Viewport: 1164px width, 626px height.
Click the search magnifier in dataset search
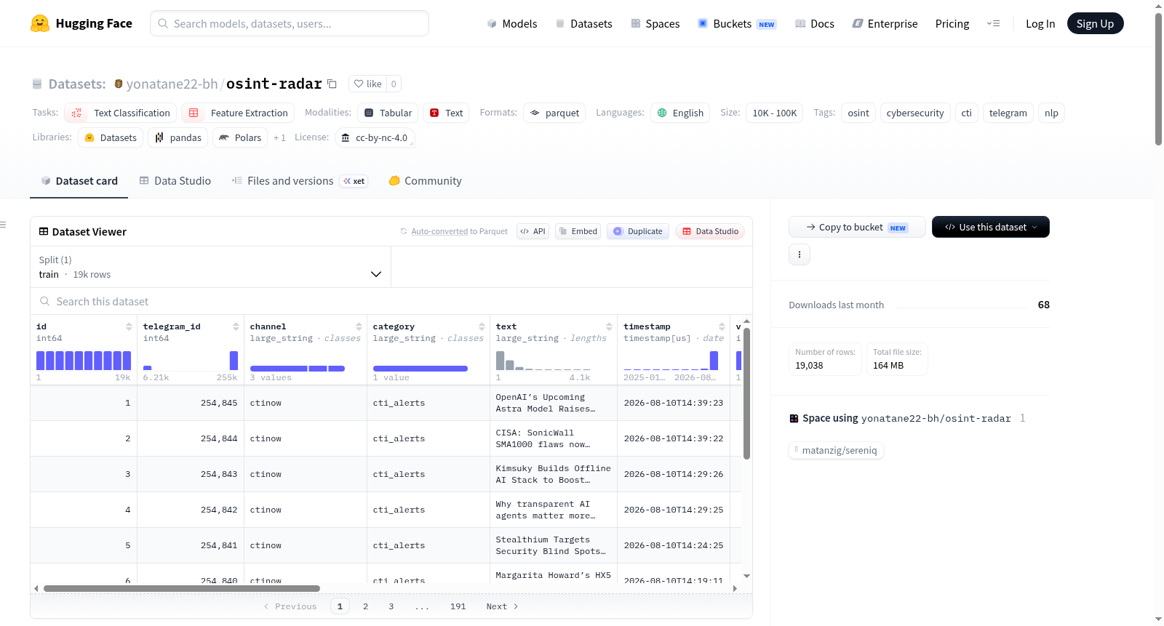tap(45, 301)
